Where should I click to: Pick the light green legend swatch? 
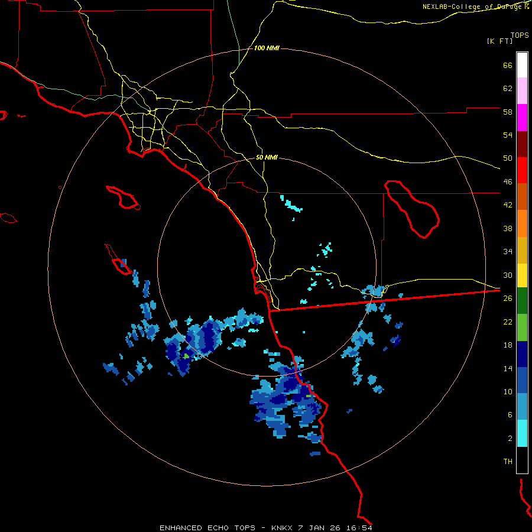click(x=522, y=327)
